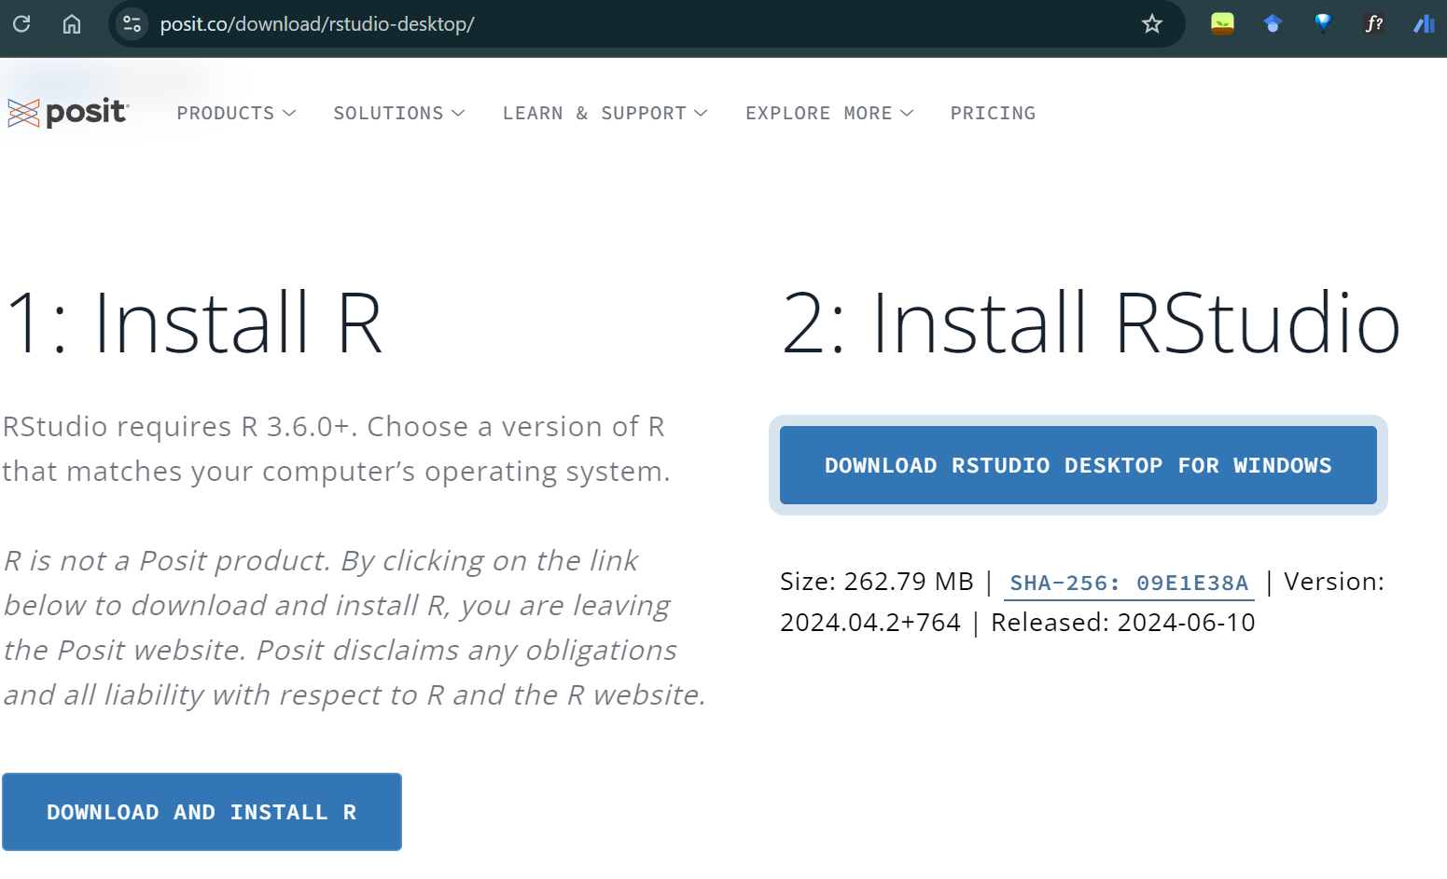Reload the page with the refresh icon
This screenshot has width=1447, height=879.
21,23
